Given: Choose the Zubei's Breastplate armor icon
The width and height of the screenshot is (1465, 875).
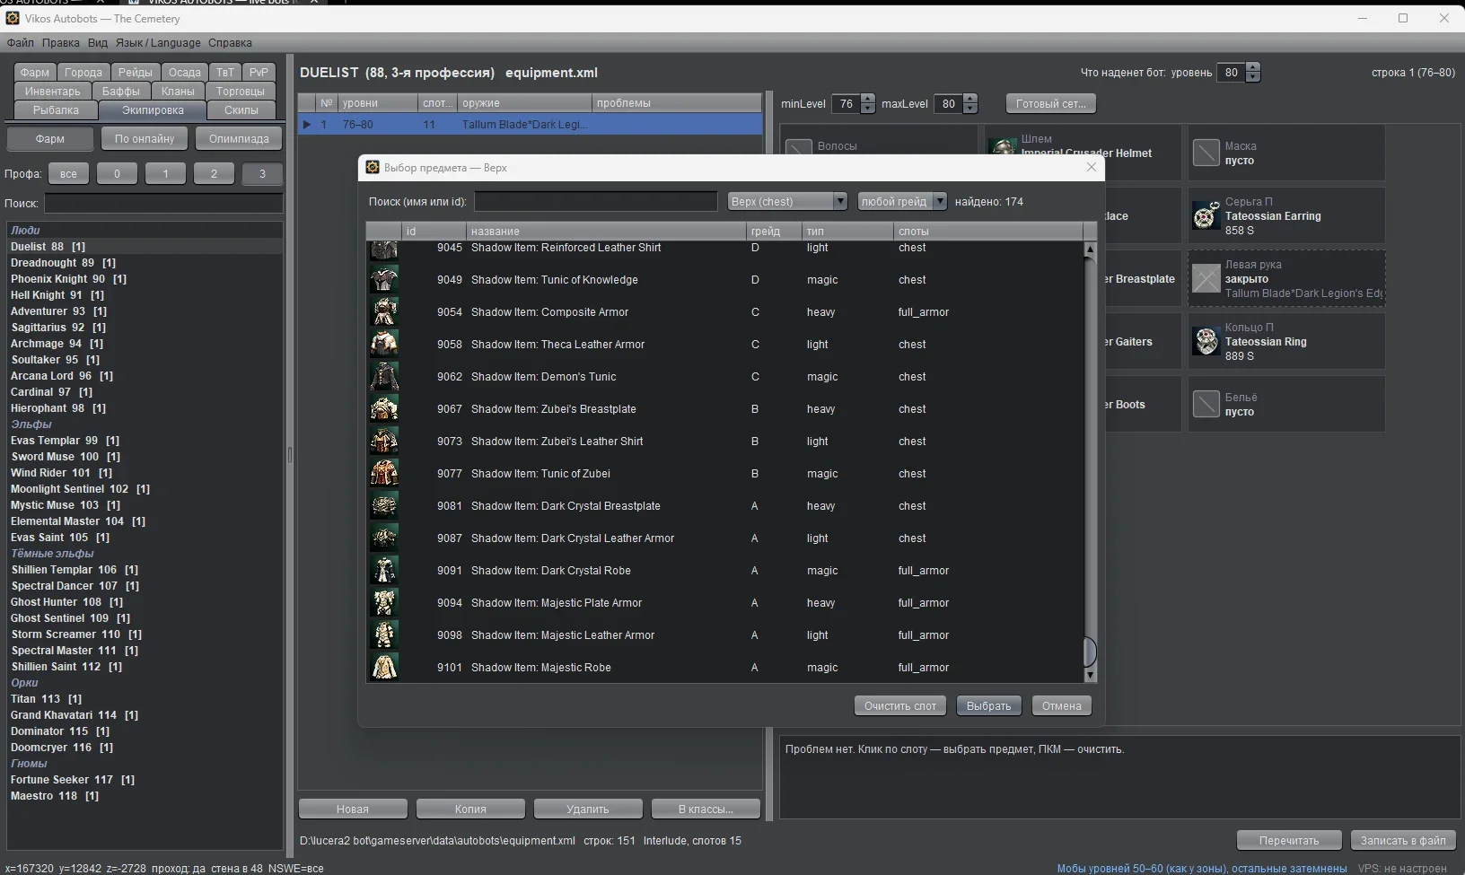Looking at the screenshot, I should pyautogui.click(x=384, y=408).
